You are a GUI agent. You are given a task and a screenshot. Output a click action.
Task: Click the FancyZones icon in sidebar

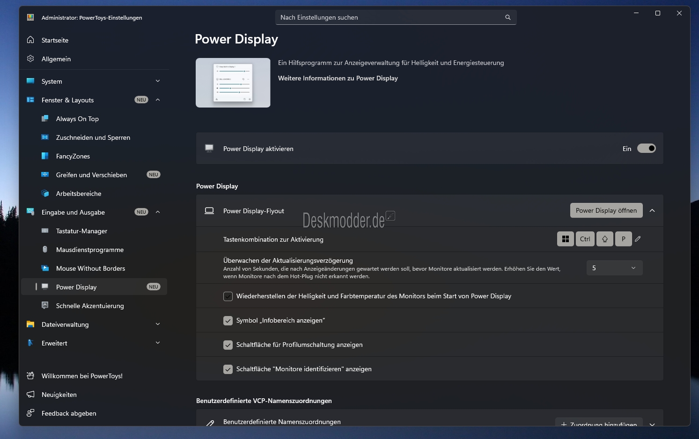[45, 156]
